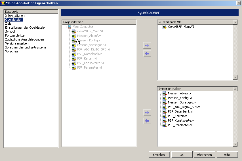Remove file from Zu startende VIs with left arrow
This screenshot has height=161, width=242.
coord(147,54)
